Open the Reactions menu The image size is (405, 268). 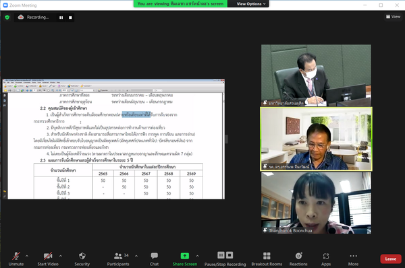point(298,259)
